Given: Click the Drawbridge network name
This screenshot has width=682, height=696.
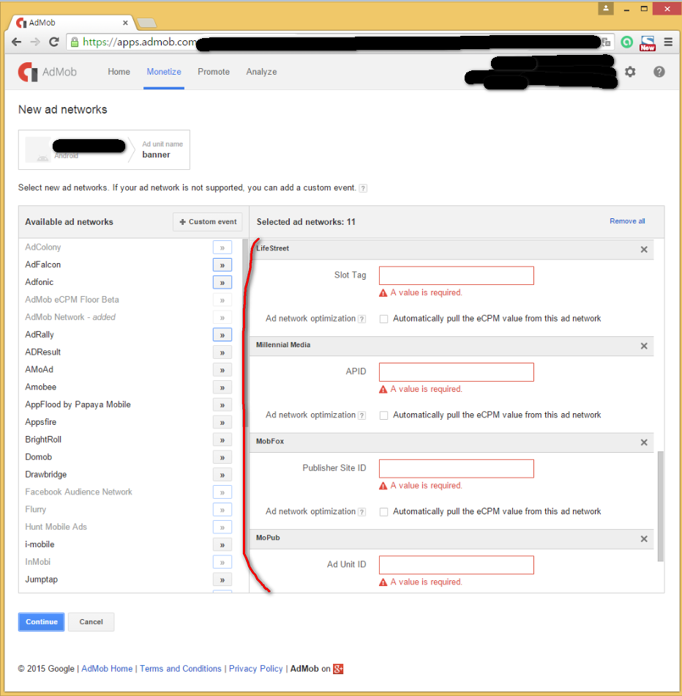Looking at the screenshot, I should 45,475.
